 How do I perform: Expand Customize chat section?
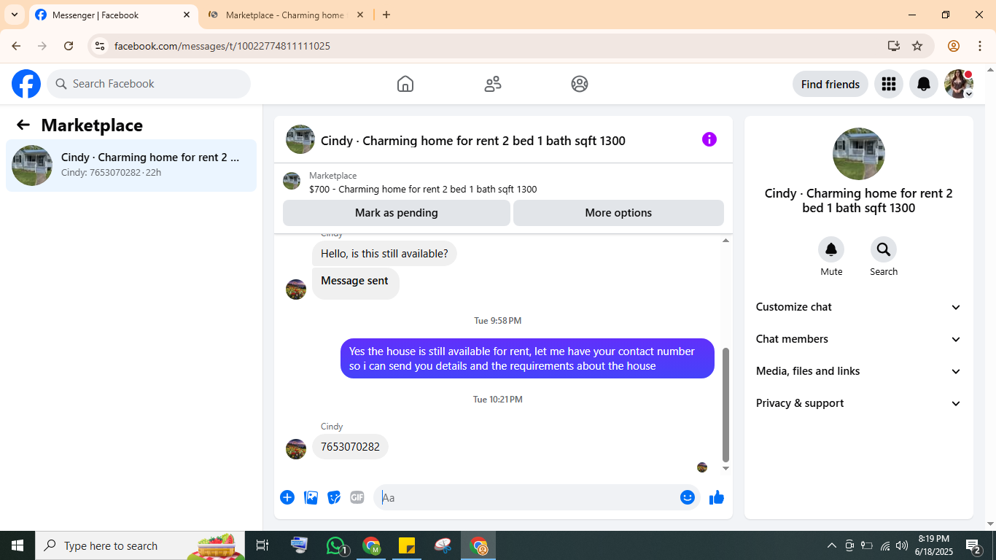(x=859, y=307)
